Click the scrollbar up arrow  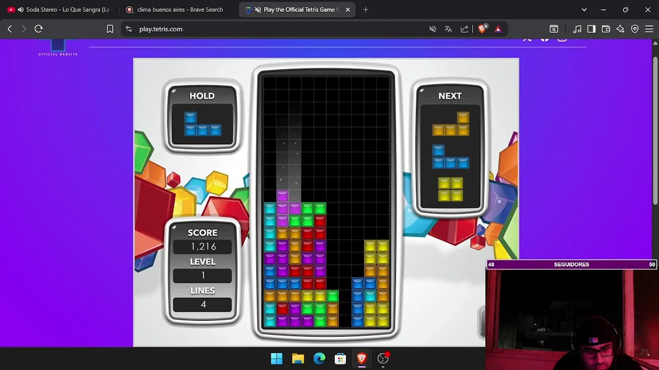click(655, 43)
